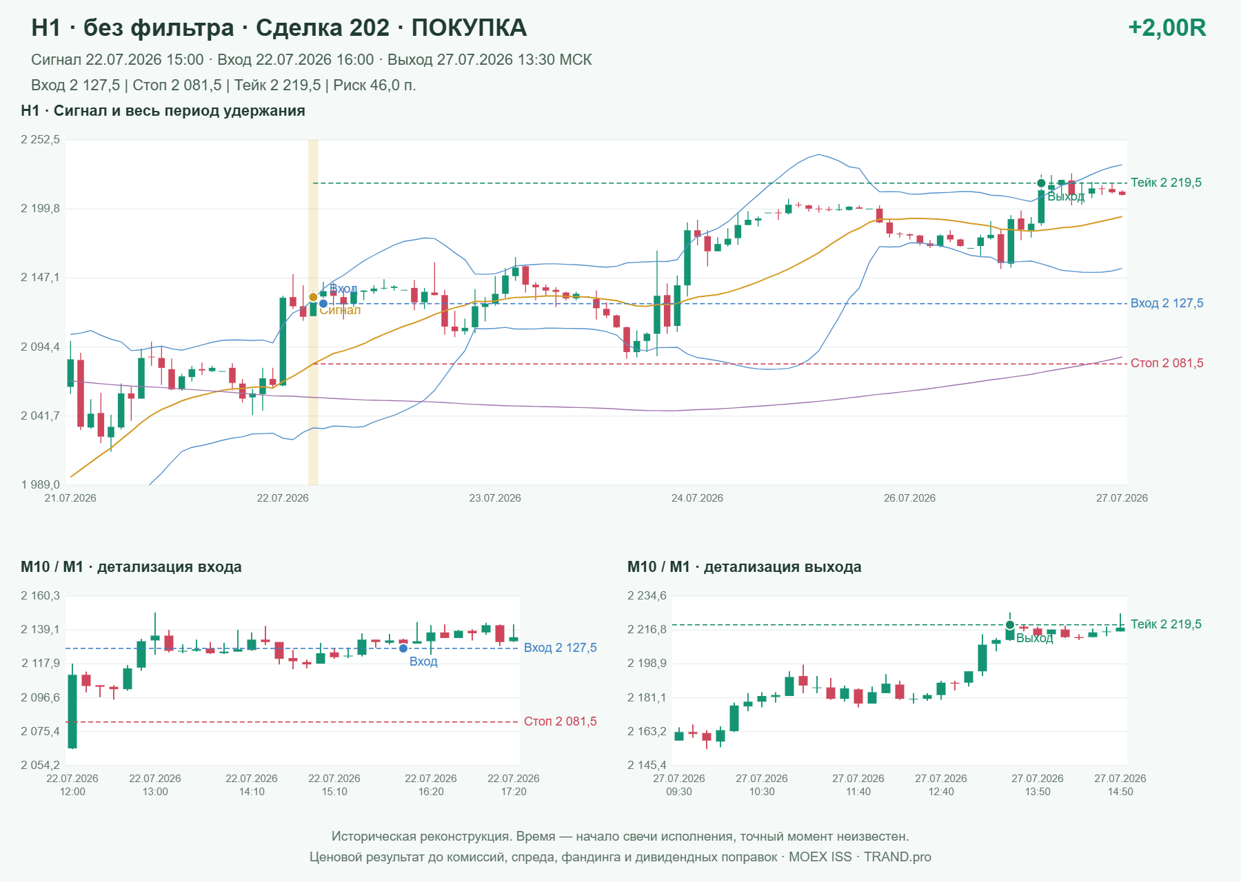Click the yellow signal bar highlight on H1 chart
This screenshot has width=1241, height=882.
coord(313,312)
